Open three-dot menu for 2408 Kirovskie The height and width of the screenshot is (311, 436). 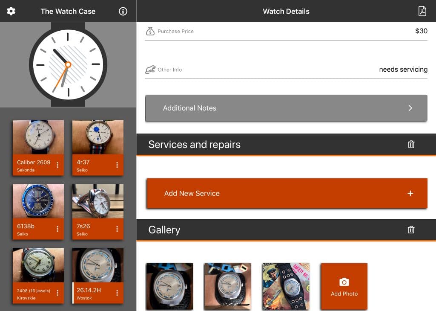57,293
